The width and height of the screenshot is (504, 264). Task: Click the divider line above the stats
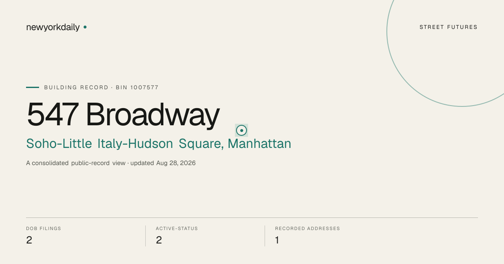point(252,217)
